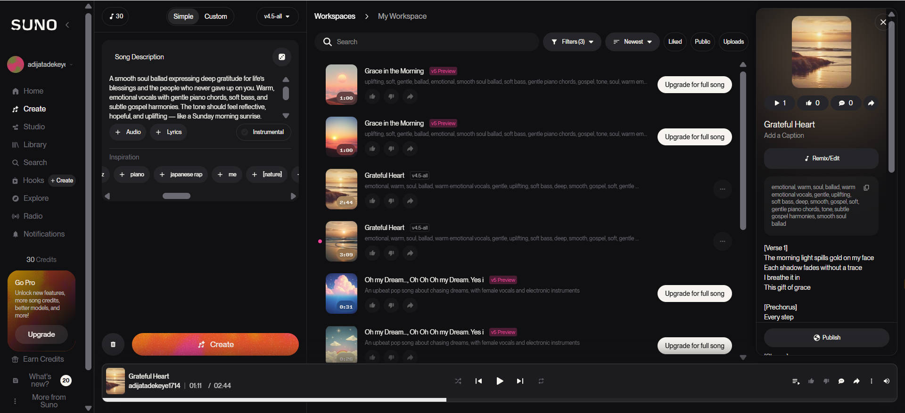
Task: Randomize the song description with the dice icon
Action: point(282,57)
